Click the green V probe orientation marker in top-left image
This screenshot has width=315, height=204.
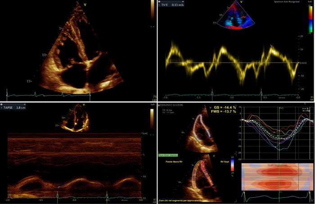click(x=84, y=5)
